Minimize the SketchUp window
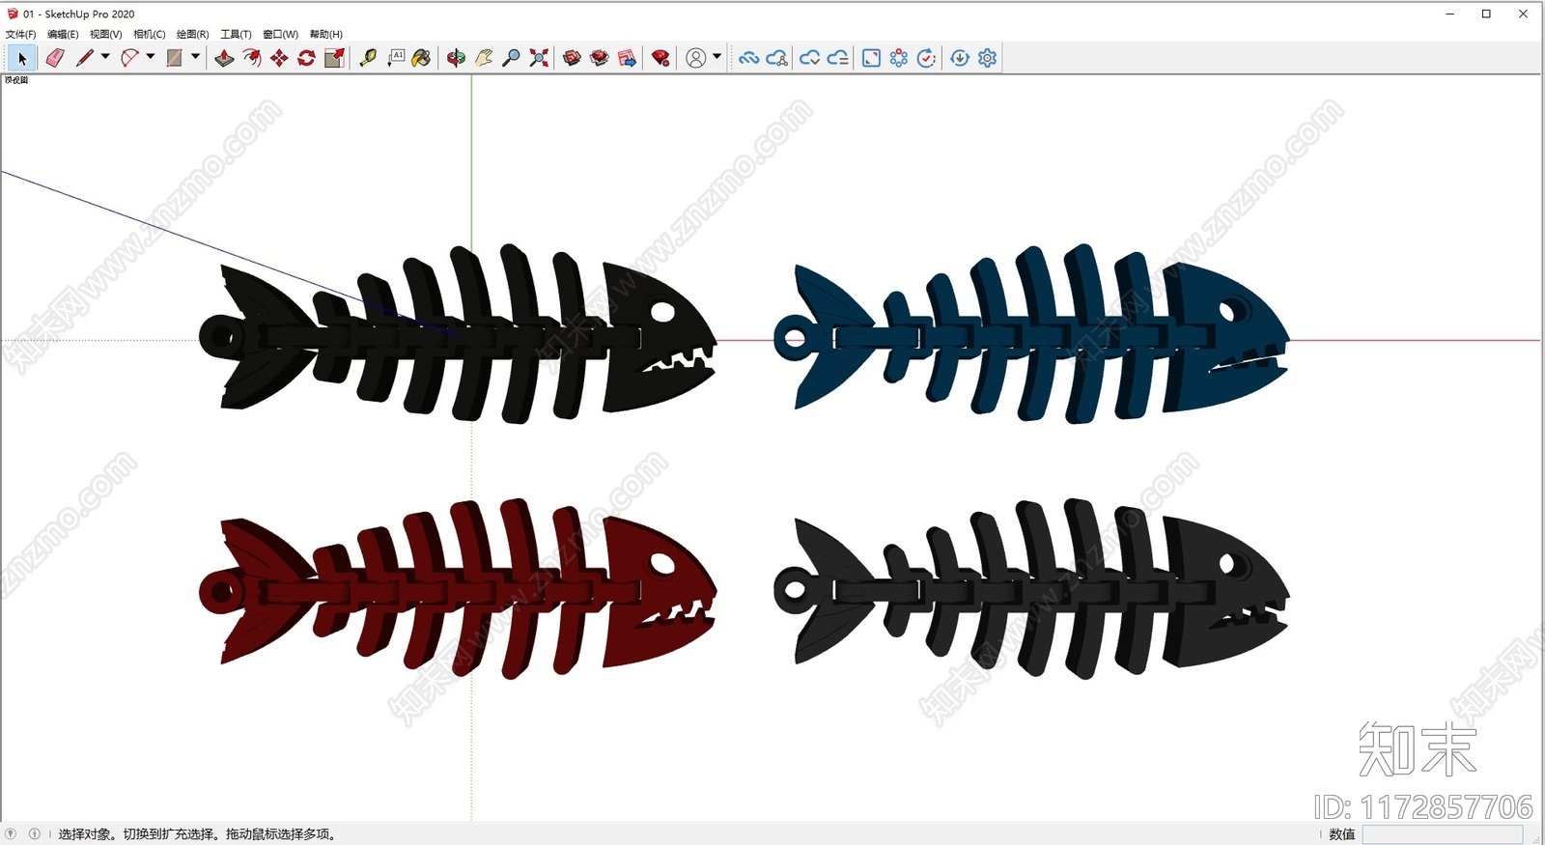 (x=1450, y=14)
